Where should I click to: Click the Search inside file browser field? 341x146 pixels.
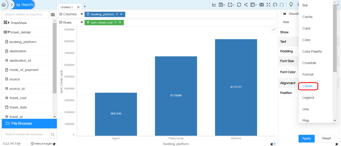[26, 134]
